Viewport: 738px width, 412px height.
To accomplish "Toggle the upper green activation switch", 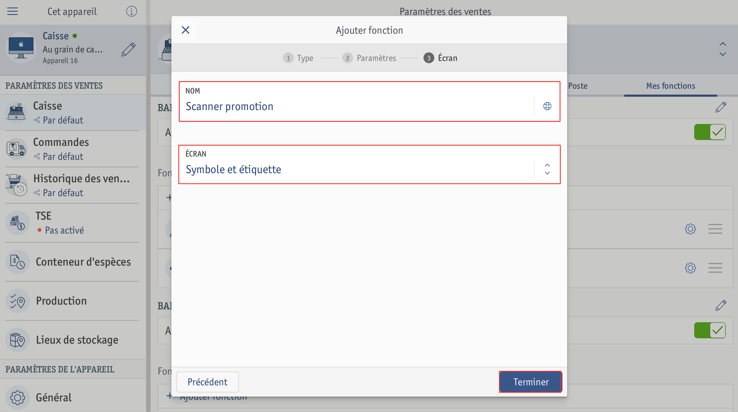I will (x=710, y=132).
